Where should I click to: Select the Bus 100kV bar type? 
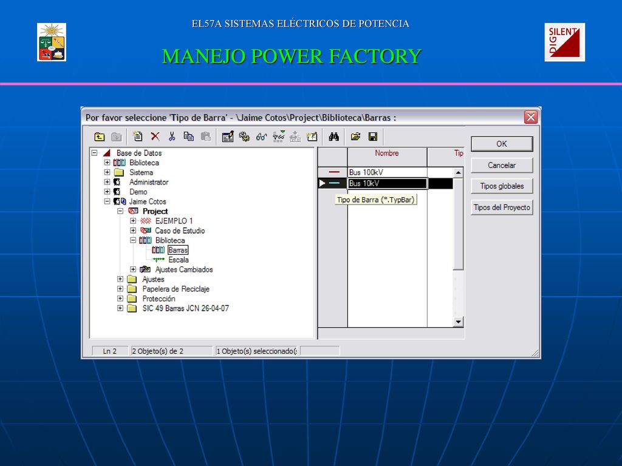pos(387,172)
